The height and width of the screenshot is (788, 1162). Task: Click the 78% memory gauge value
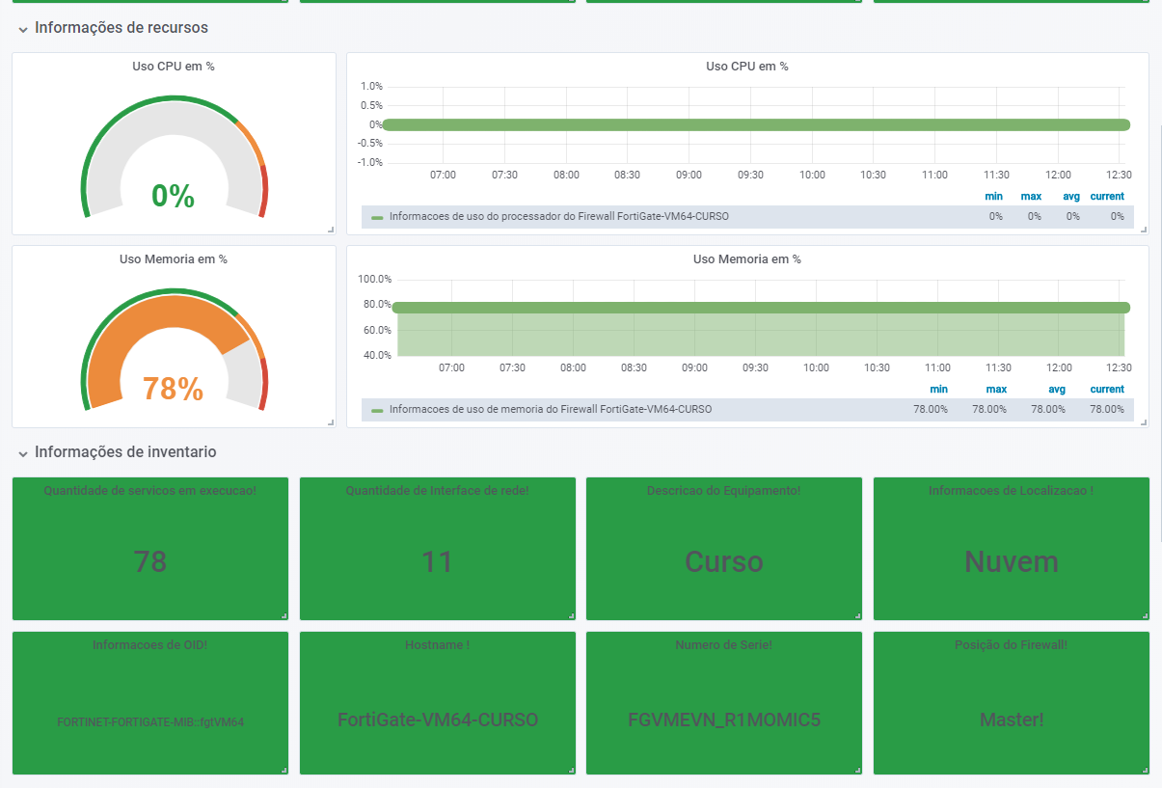pos(173,389)
